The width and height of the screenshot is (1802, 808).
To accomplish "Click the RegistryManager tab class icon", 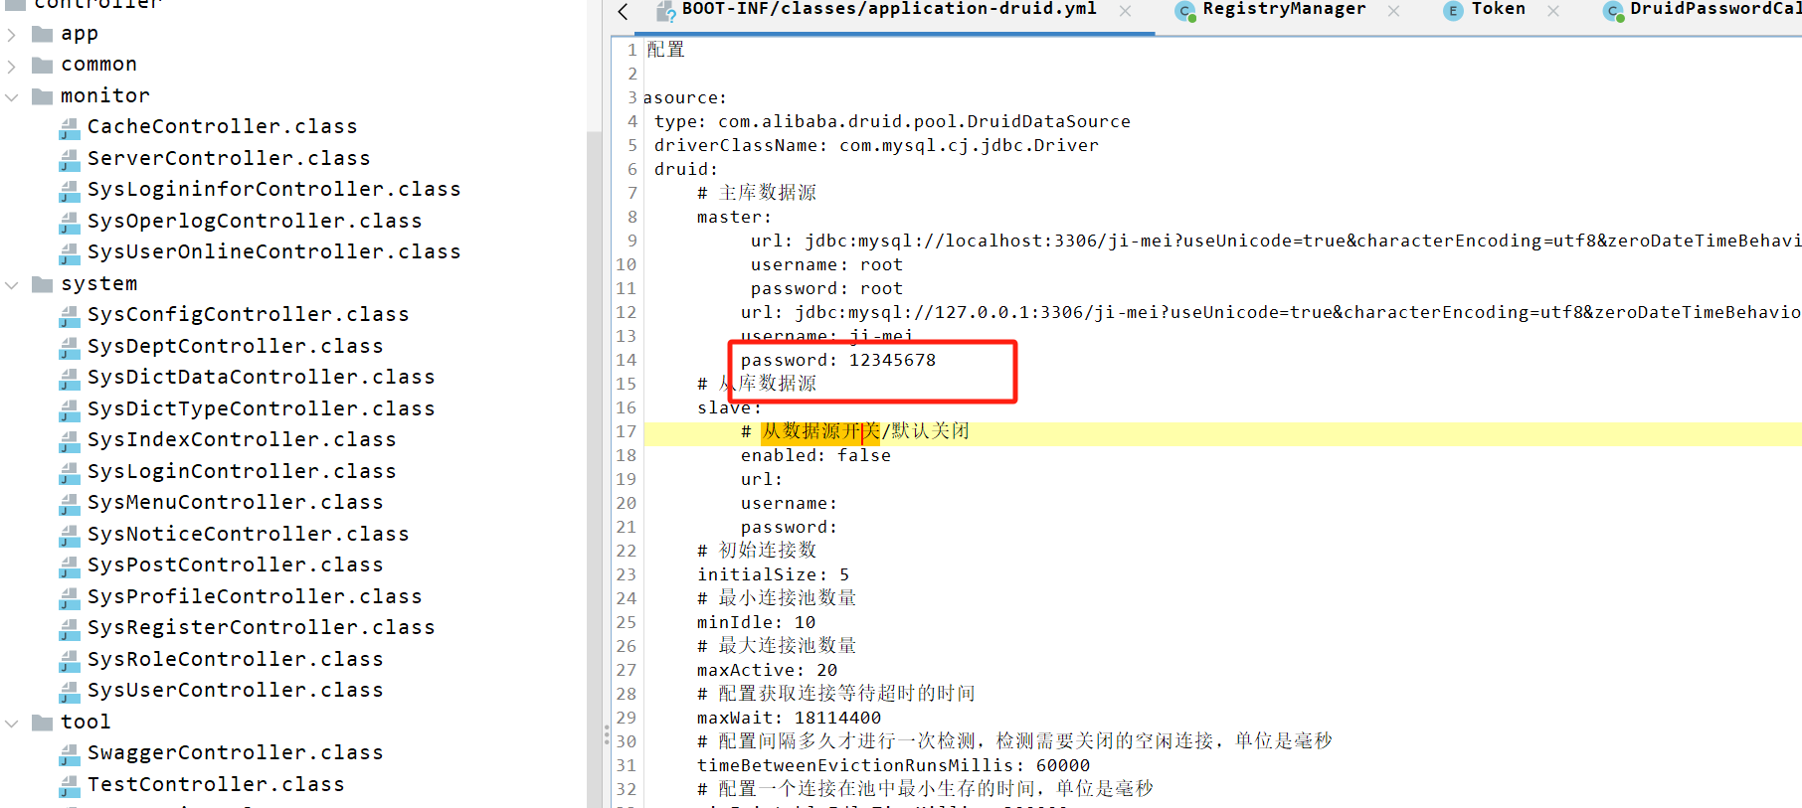I will point(1184,11).
